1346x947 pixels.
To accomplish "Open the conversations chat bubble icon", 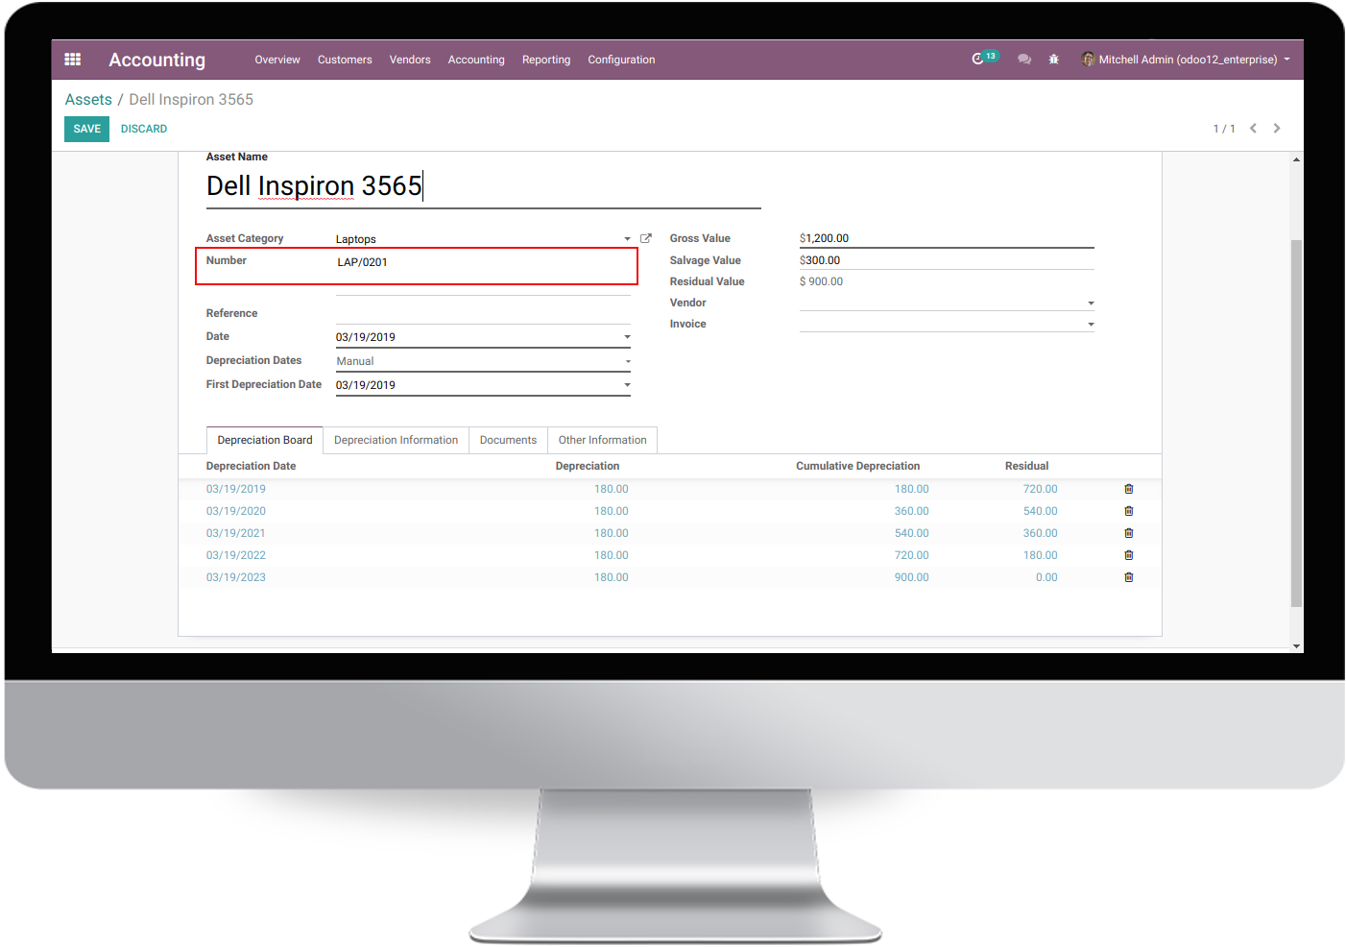I will point(1024,60).
